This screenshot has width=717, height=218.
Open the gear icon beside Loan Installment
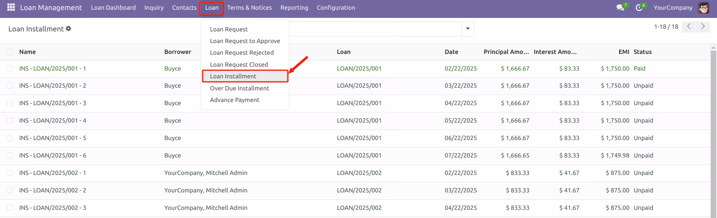coord(68,29)
